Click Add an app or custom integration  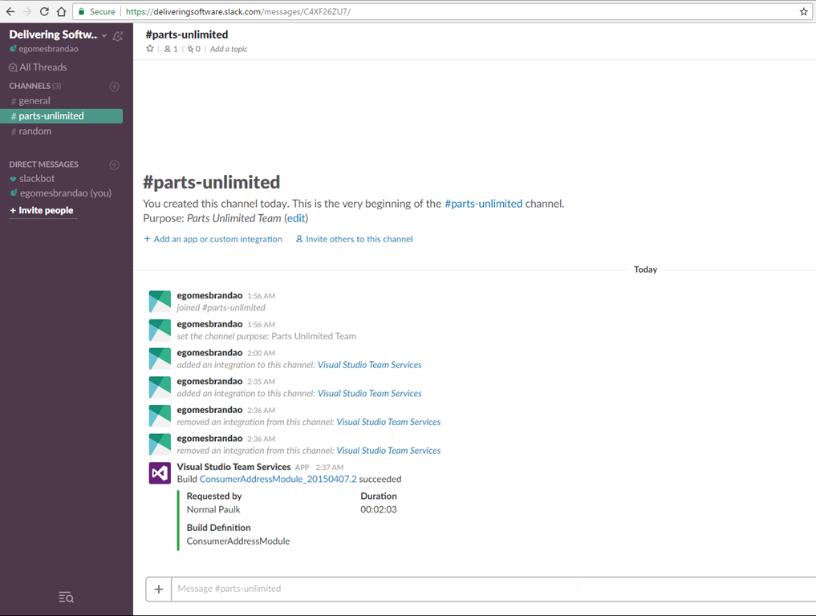click(x=213, y=239)
